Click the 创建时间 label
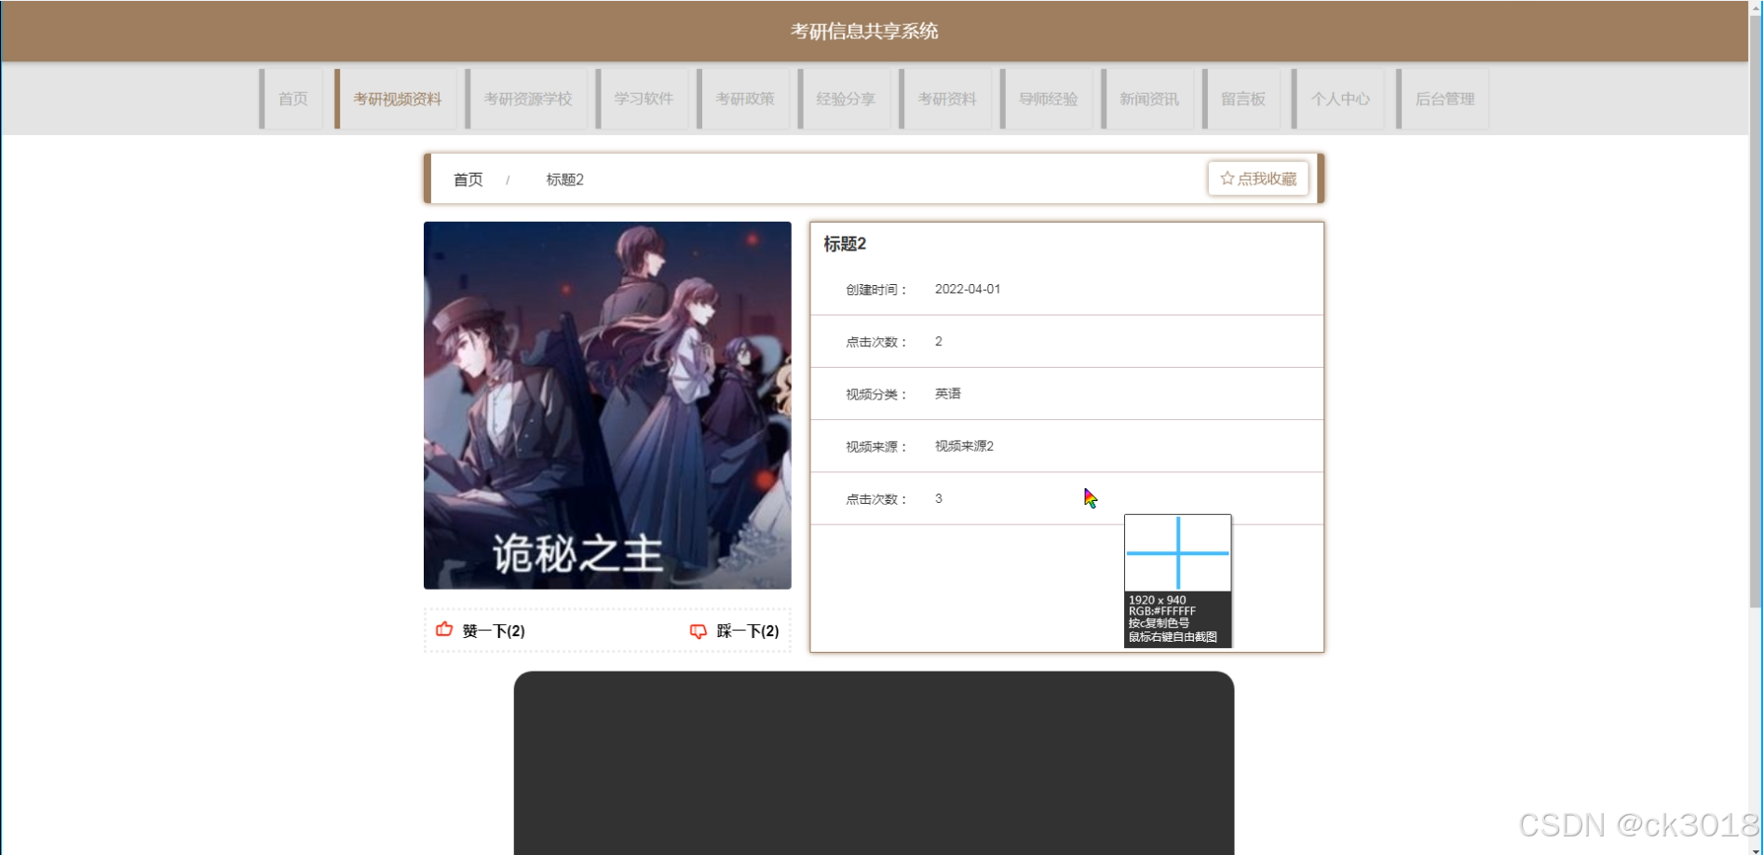Screen dimensions: 1763x855 point(876,290)
